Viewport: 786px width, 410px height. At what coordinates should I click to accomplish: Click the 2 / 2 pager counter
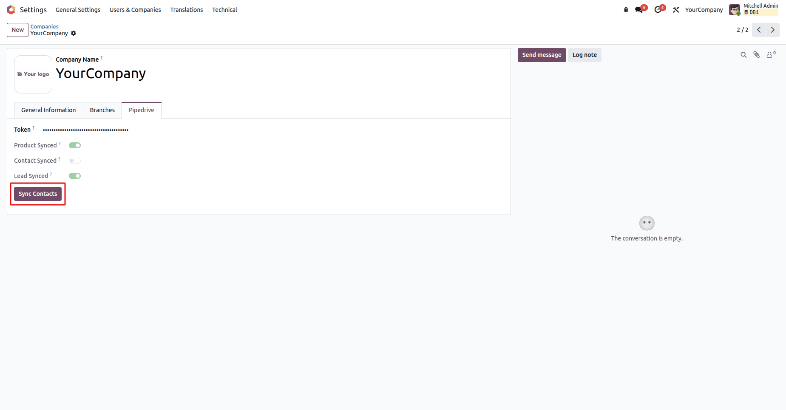point(742,30)
